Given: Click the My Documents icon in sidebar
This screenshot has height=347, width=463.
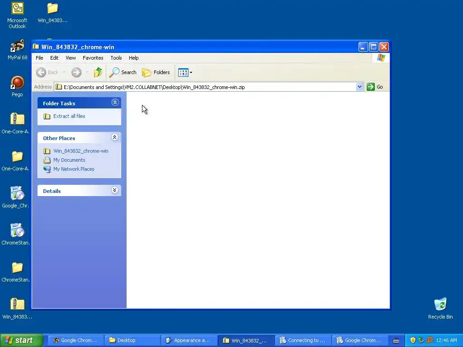Looking at the screenshot, I should 47,160.
